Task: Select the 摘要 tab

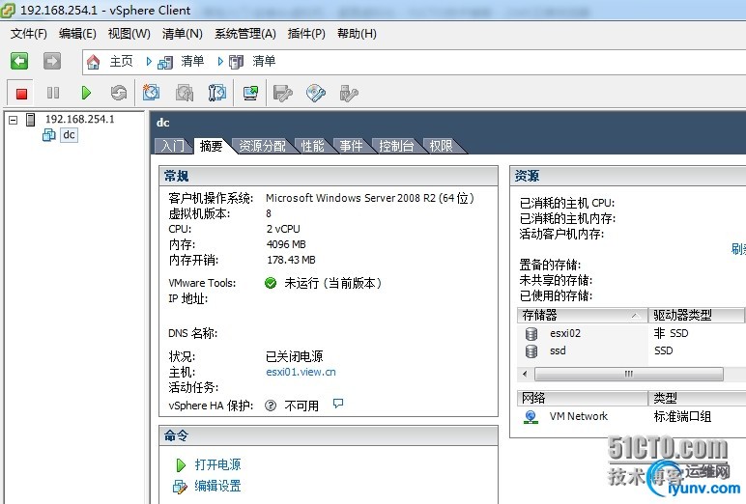Action: (212, 146)
